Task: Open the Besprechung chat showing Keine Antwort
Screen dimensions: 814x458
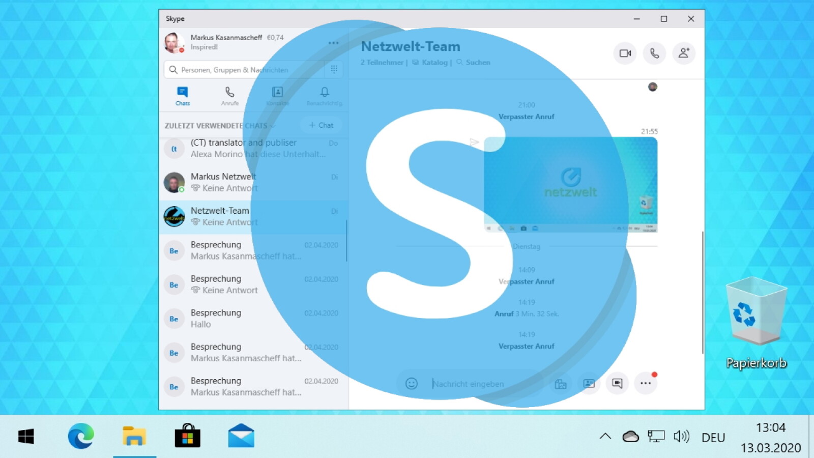Action: [x=253, y=284]
